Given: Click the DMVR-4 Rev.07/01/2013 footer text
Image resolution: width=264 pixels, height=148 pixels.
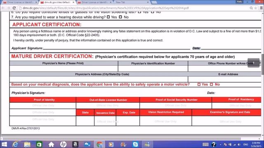Looking at the screenshot, I should [x=26, y=128].
